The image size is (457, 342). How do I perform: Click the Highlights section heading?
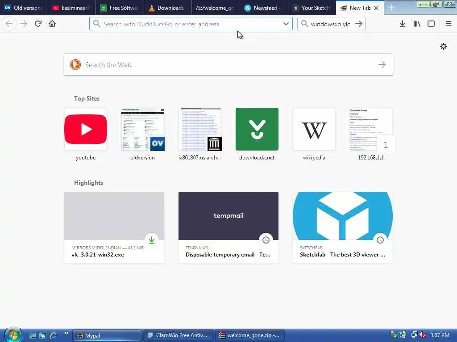89,183
